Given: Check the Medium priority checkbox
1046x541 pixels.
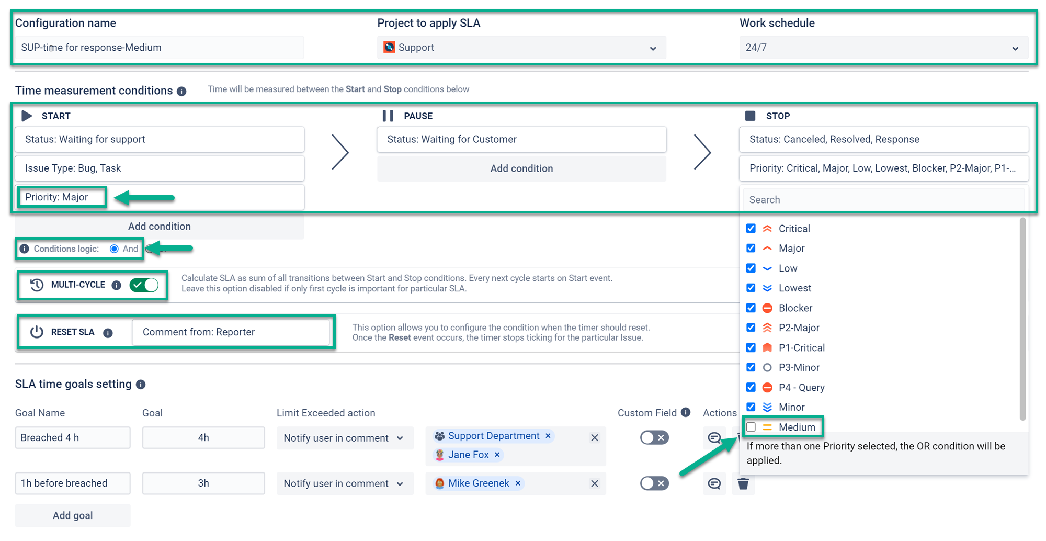Looking at the screenshot, I should (751, 427).
